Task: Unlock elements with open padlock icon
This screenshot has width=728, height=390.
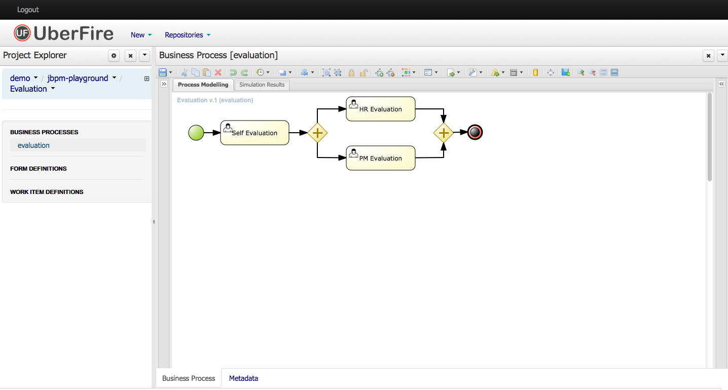Action: coord(363,72)
